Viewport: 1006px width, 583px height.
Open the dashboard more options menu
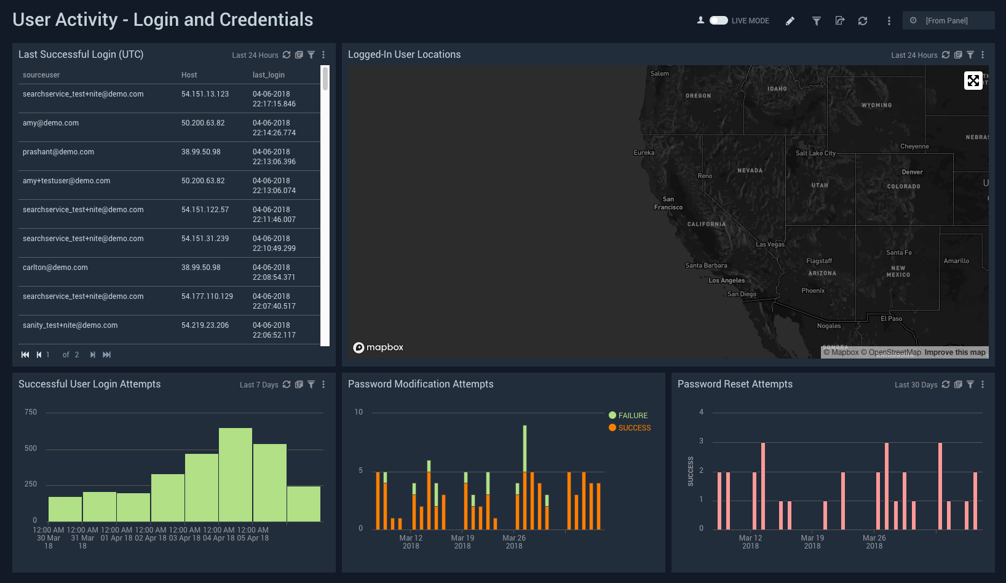click(889, 21)
